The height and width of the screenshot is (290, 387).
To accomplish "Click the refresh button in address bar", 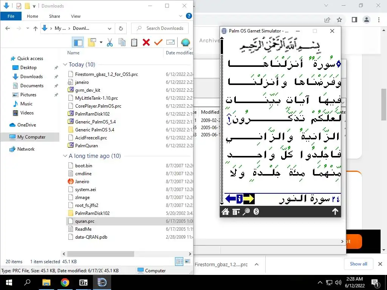I will tap(121, 28).
